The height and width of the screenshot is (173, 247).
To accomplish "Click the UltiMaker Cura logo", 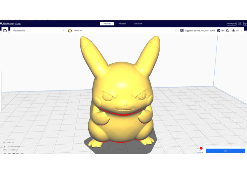I will click(10, 24).
